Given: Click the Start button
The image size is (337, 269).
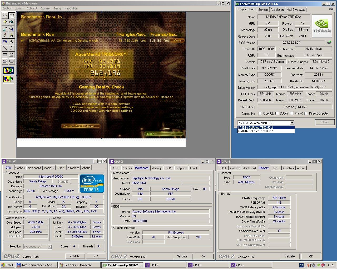Looking at the screenshot, I should tap(7, 265).
